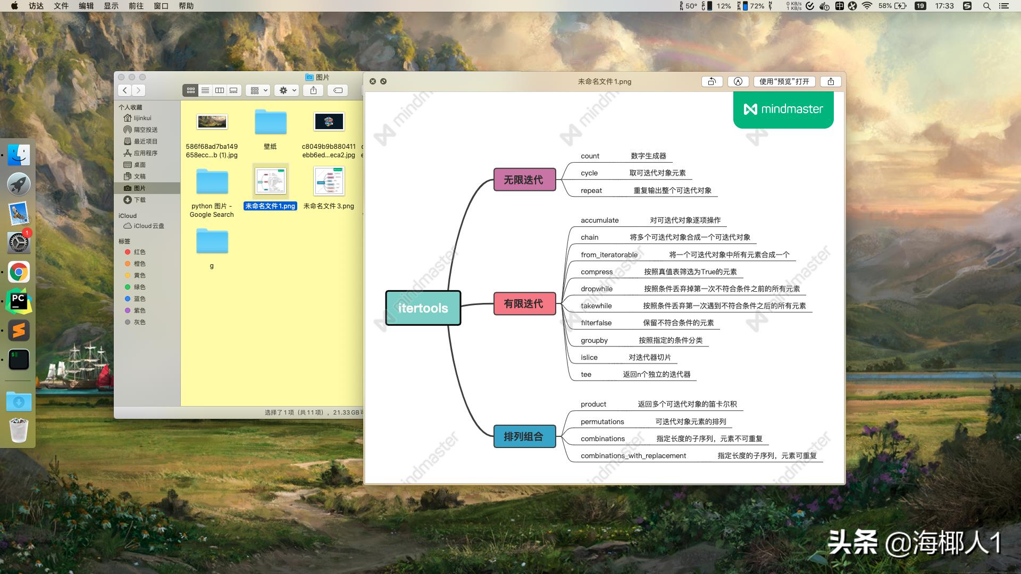Viewport: 1021px width, 574px height.
Task: Open Sublime Text from the Dock
Action: [18, 330]
